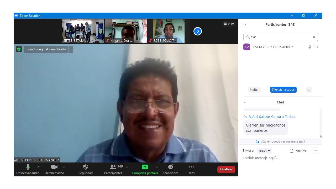Click the Seguridad shield icon
Screen dimensions: 336x189
(85, 167)
